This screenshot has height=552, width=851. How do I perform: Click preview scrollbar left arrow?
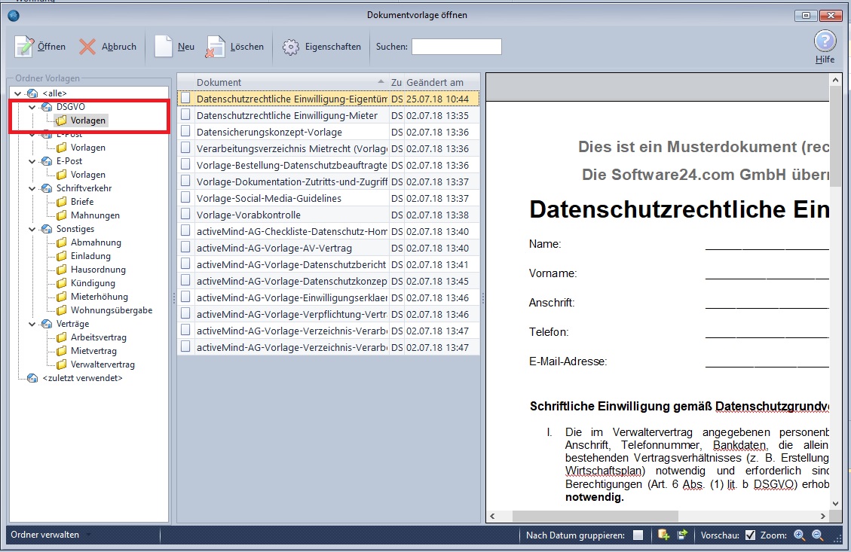click(x=492, y=516)
